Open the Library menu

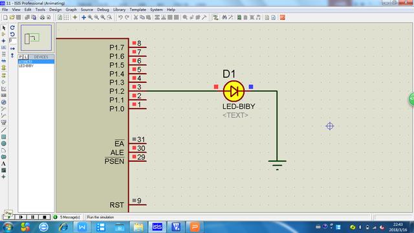point(119,10)
